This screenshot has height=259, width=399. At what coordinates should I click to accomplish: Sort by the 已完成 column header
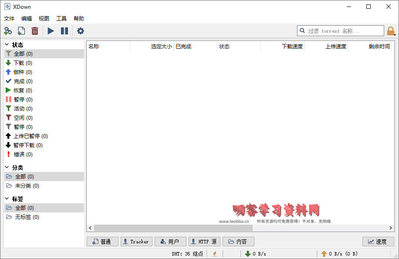(x=195, y=47)
